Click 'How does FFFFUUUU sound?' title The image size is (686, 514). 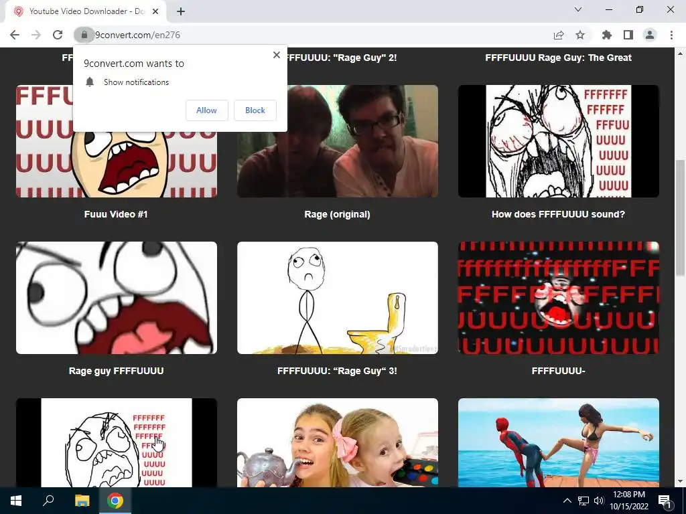click(558, 214)
